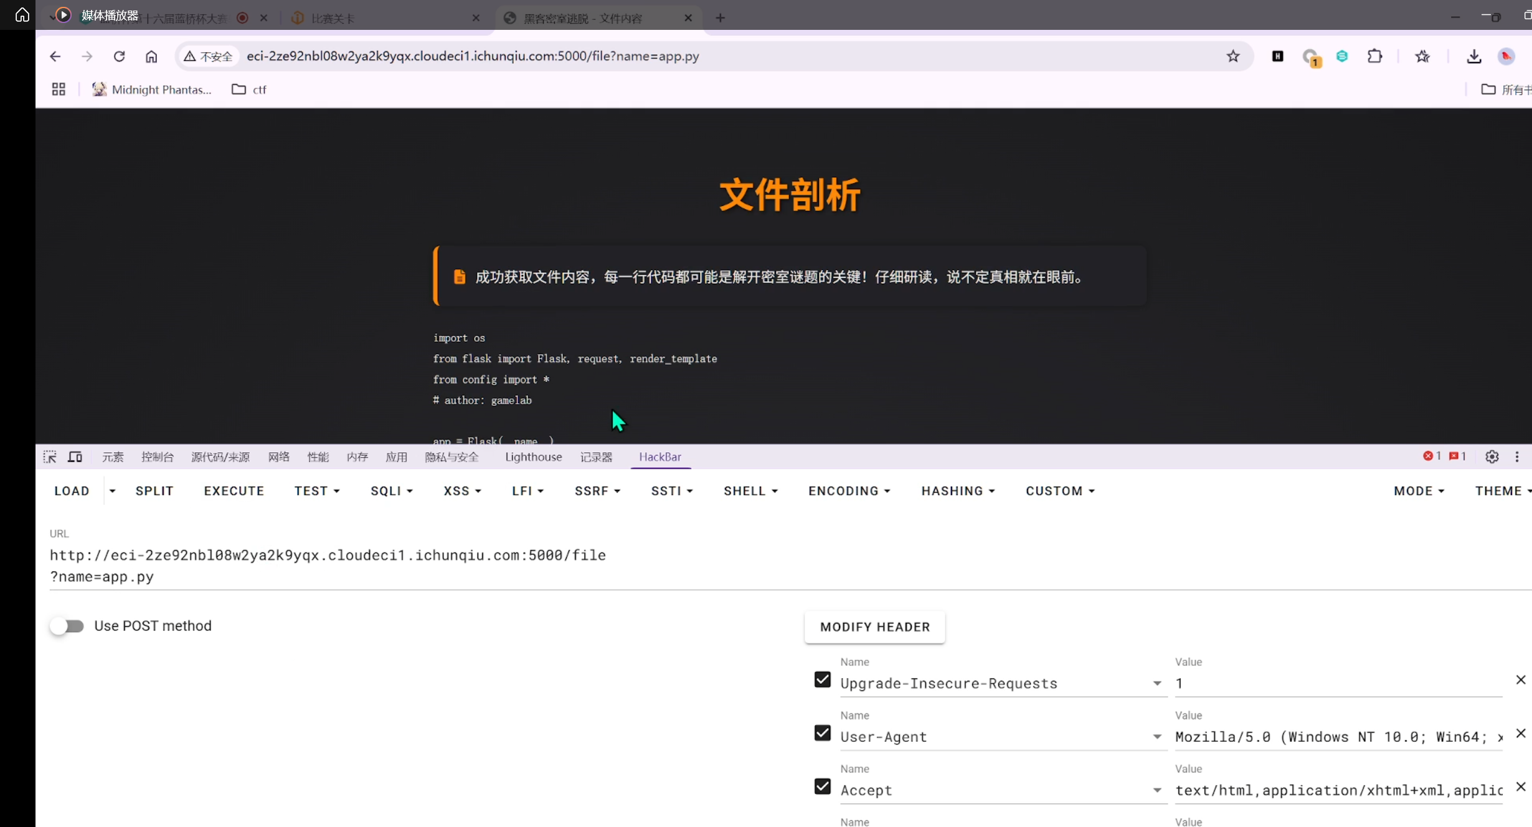Open the Accept header name dropdown arrow
The height and width of the screenshot is (827, 1532).
[x=1156, y=790]
